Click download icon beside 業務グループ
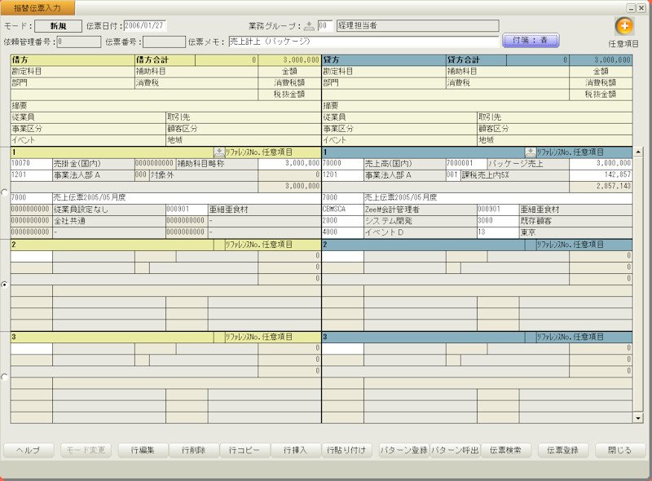Screen dimensions: 652x481 point(309,26)
